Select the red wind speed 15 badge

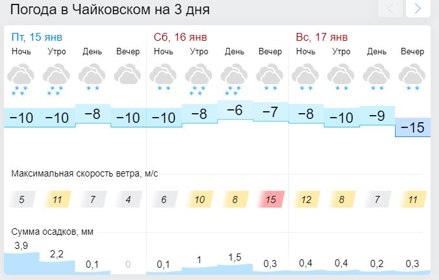point(271,199)
